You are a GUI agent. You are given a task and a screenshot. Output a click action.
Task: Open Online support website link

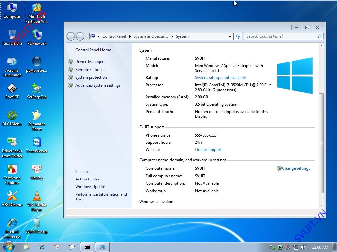(208, 150)
